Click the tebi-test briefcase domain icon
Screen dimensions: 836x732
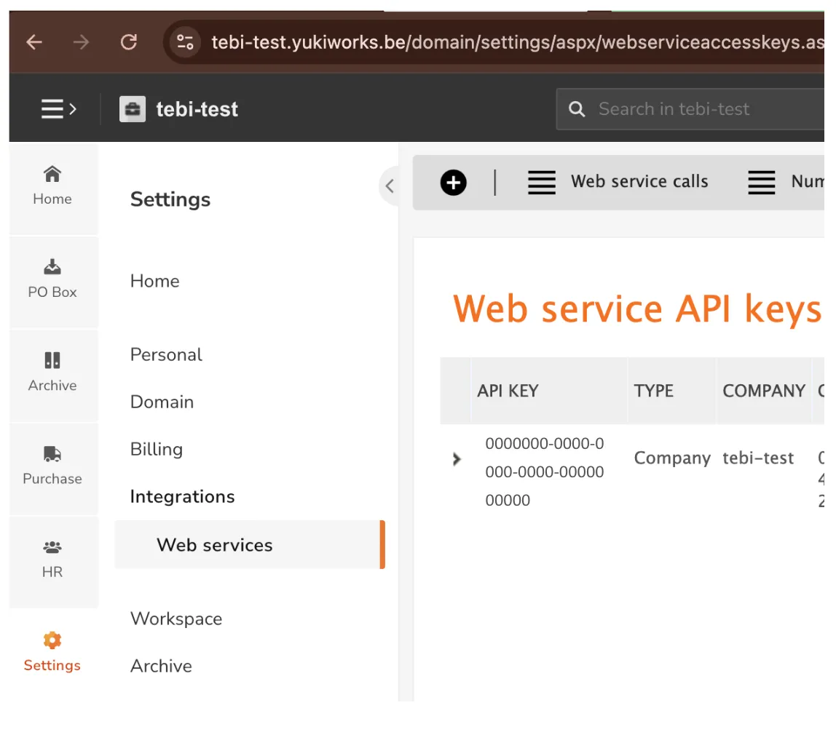pos(133,109)
